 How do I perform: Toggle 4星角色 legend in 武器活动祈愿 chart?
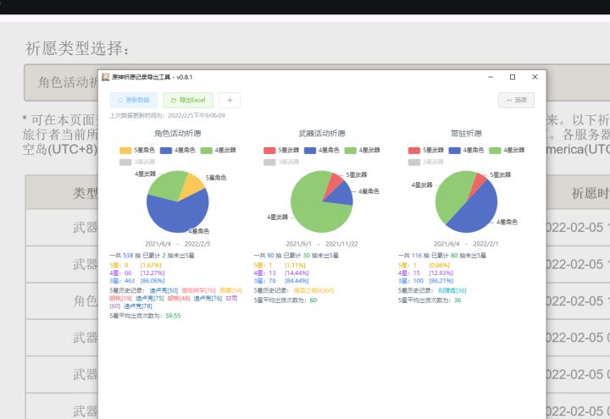click(x=322, y=150)
